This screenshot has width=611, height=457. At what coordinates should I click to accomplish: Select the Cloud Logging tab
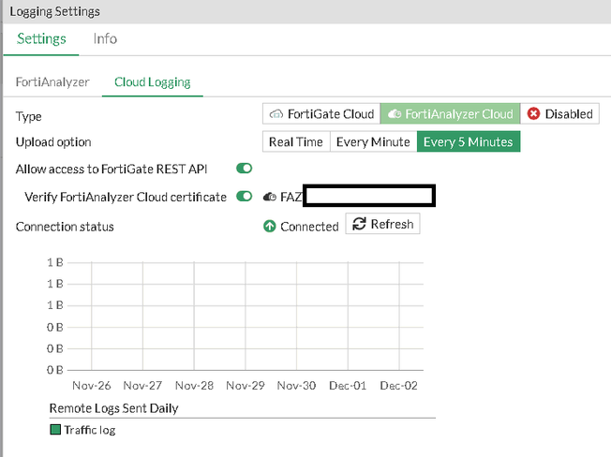coord(152,82)
